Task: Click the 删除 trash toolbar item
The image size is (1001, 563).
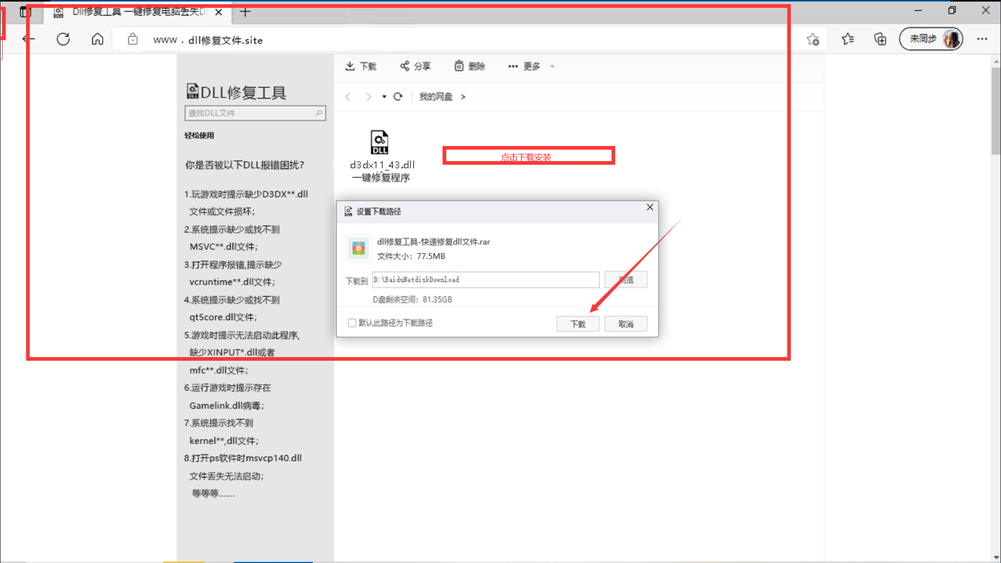Action: (x=469, y=66)
